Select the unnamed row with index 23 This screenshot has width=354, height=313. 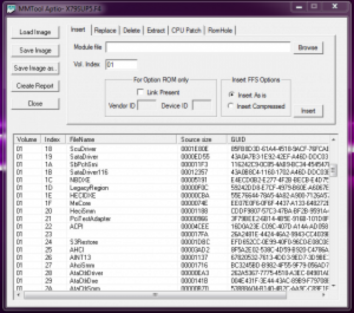pos(172,234)
